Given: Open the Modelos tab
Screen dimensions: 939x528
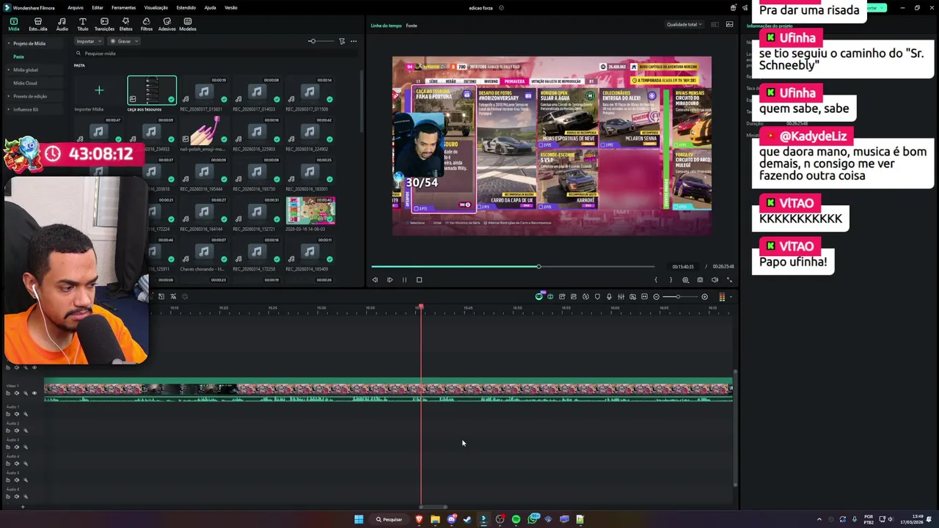Looking at the screenshot, I should (x=188, y=24).
